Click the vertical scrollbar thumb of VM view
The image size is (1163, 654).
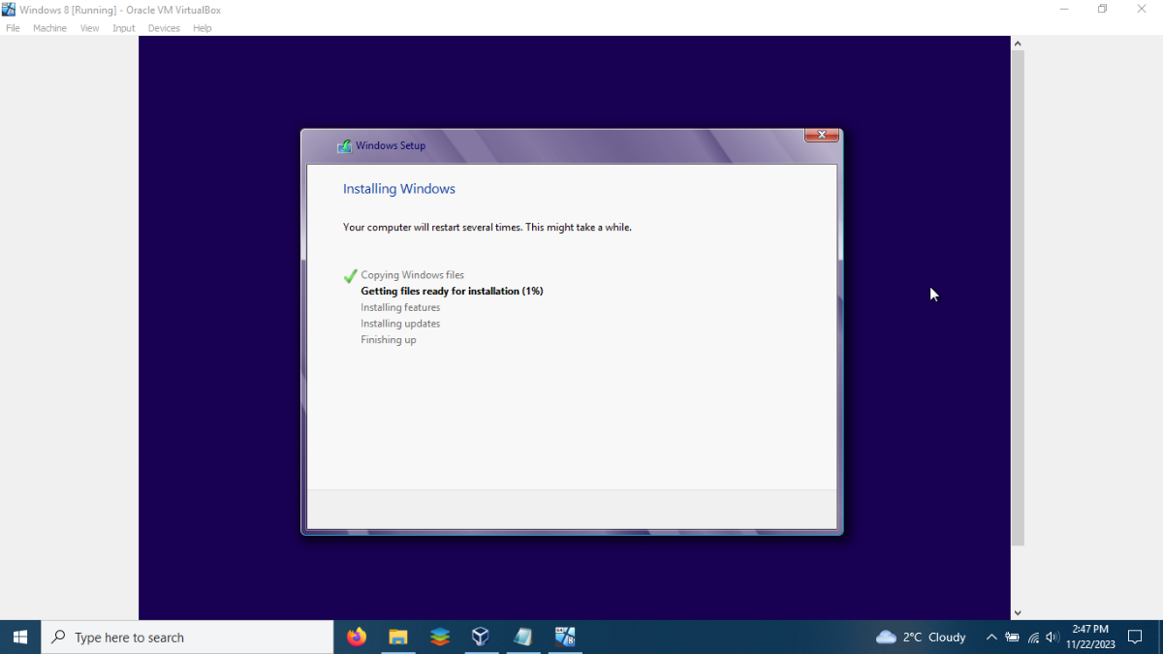(x=1018, y=298)
